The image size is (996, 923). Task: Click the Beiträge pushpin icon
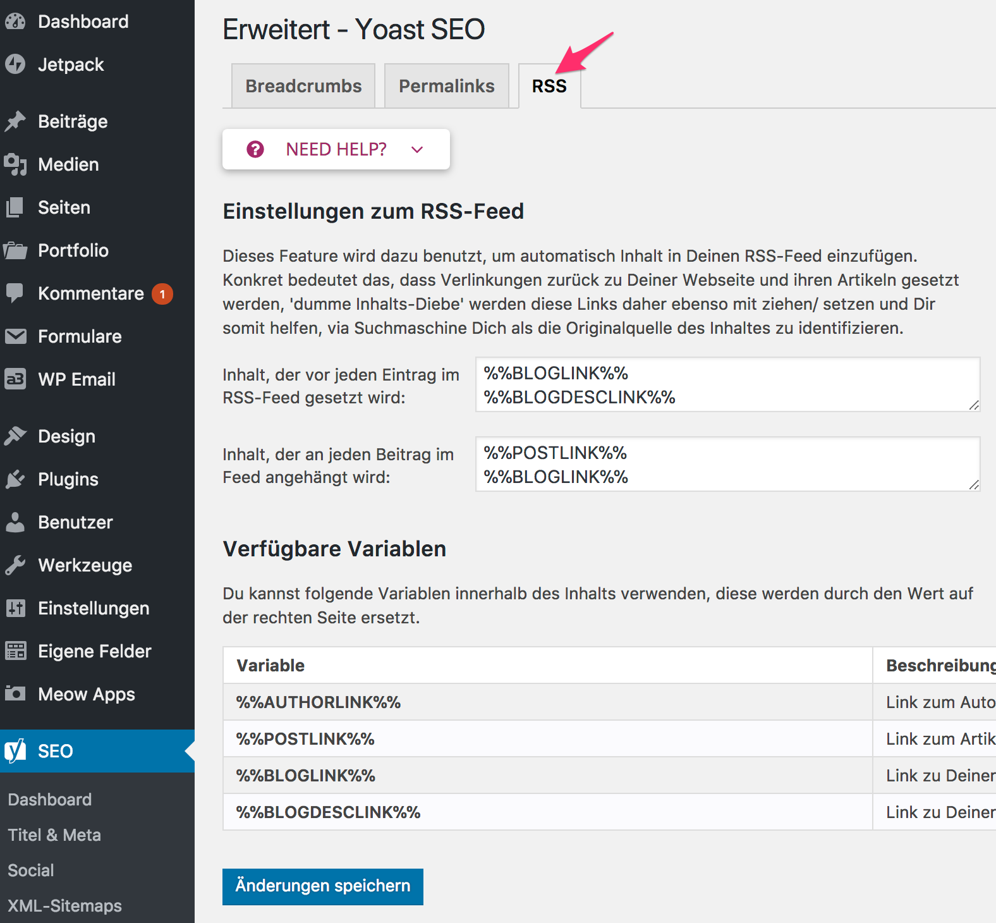(15, 121)
